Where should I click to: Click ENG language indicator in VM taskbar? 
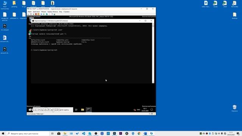138,110
